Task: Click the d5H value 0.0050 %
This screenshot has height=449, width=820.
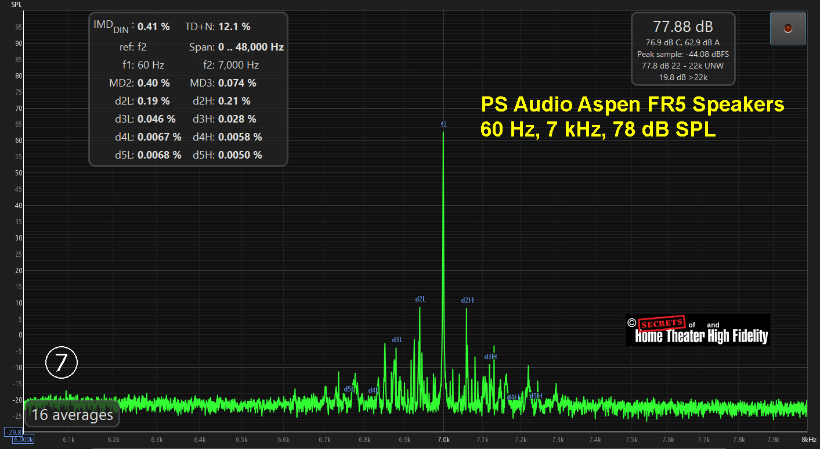Action: [x=240, y=155]
